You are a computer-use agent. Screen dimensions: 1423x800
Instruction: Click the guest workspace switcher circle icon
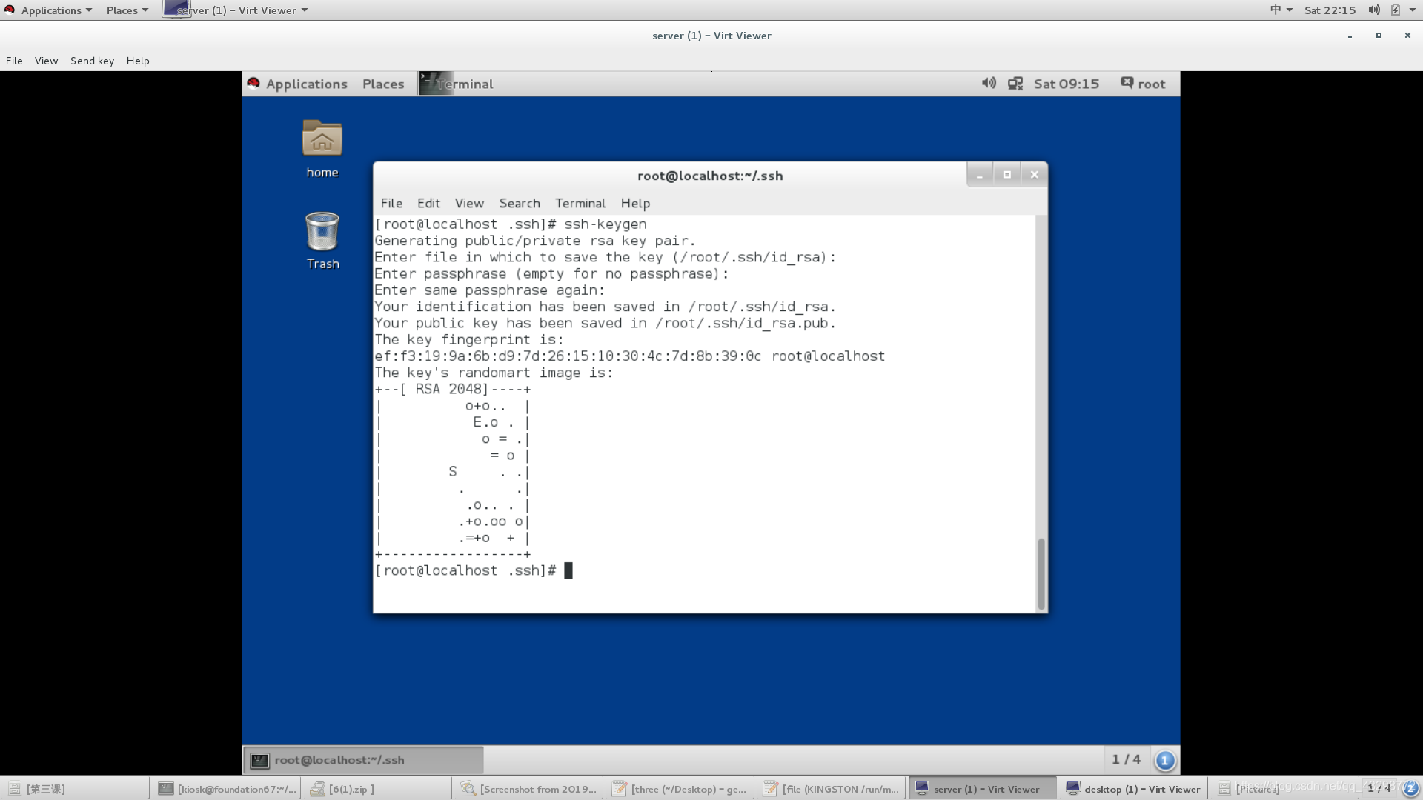(1164, 760)
